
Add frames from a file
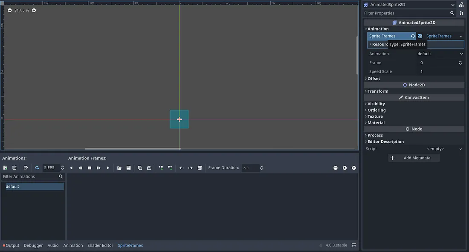[x=119, y=168]
